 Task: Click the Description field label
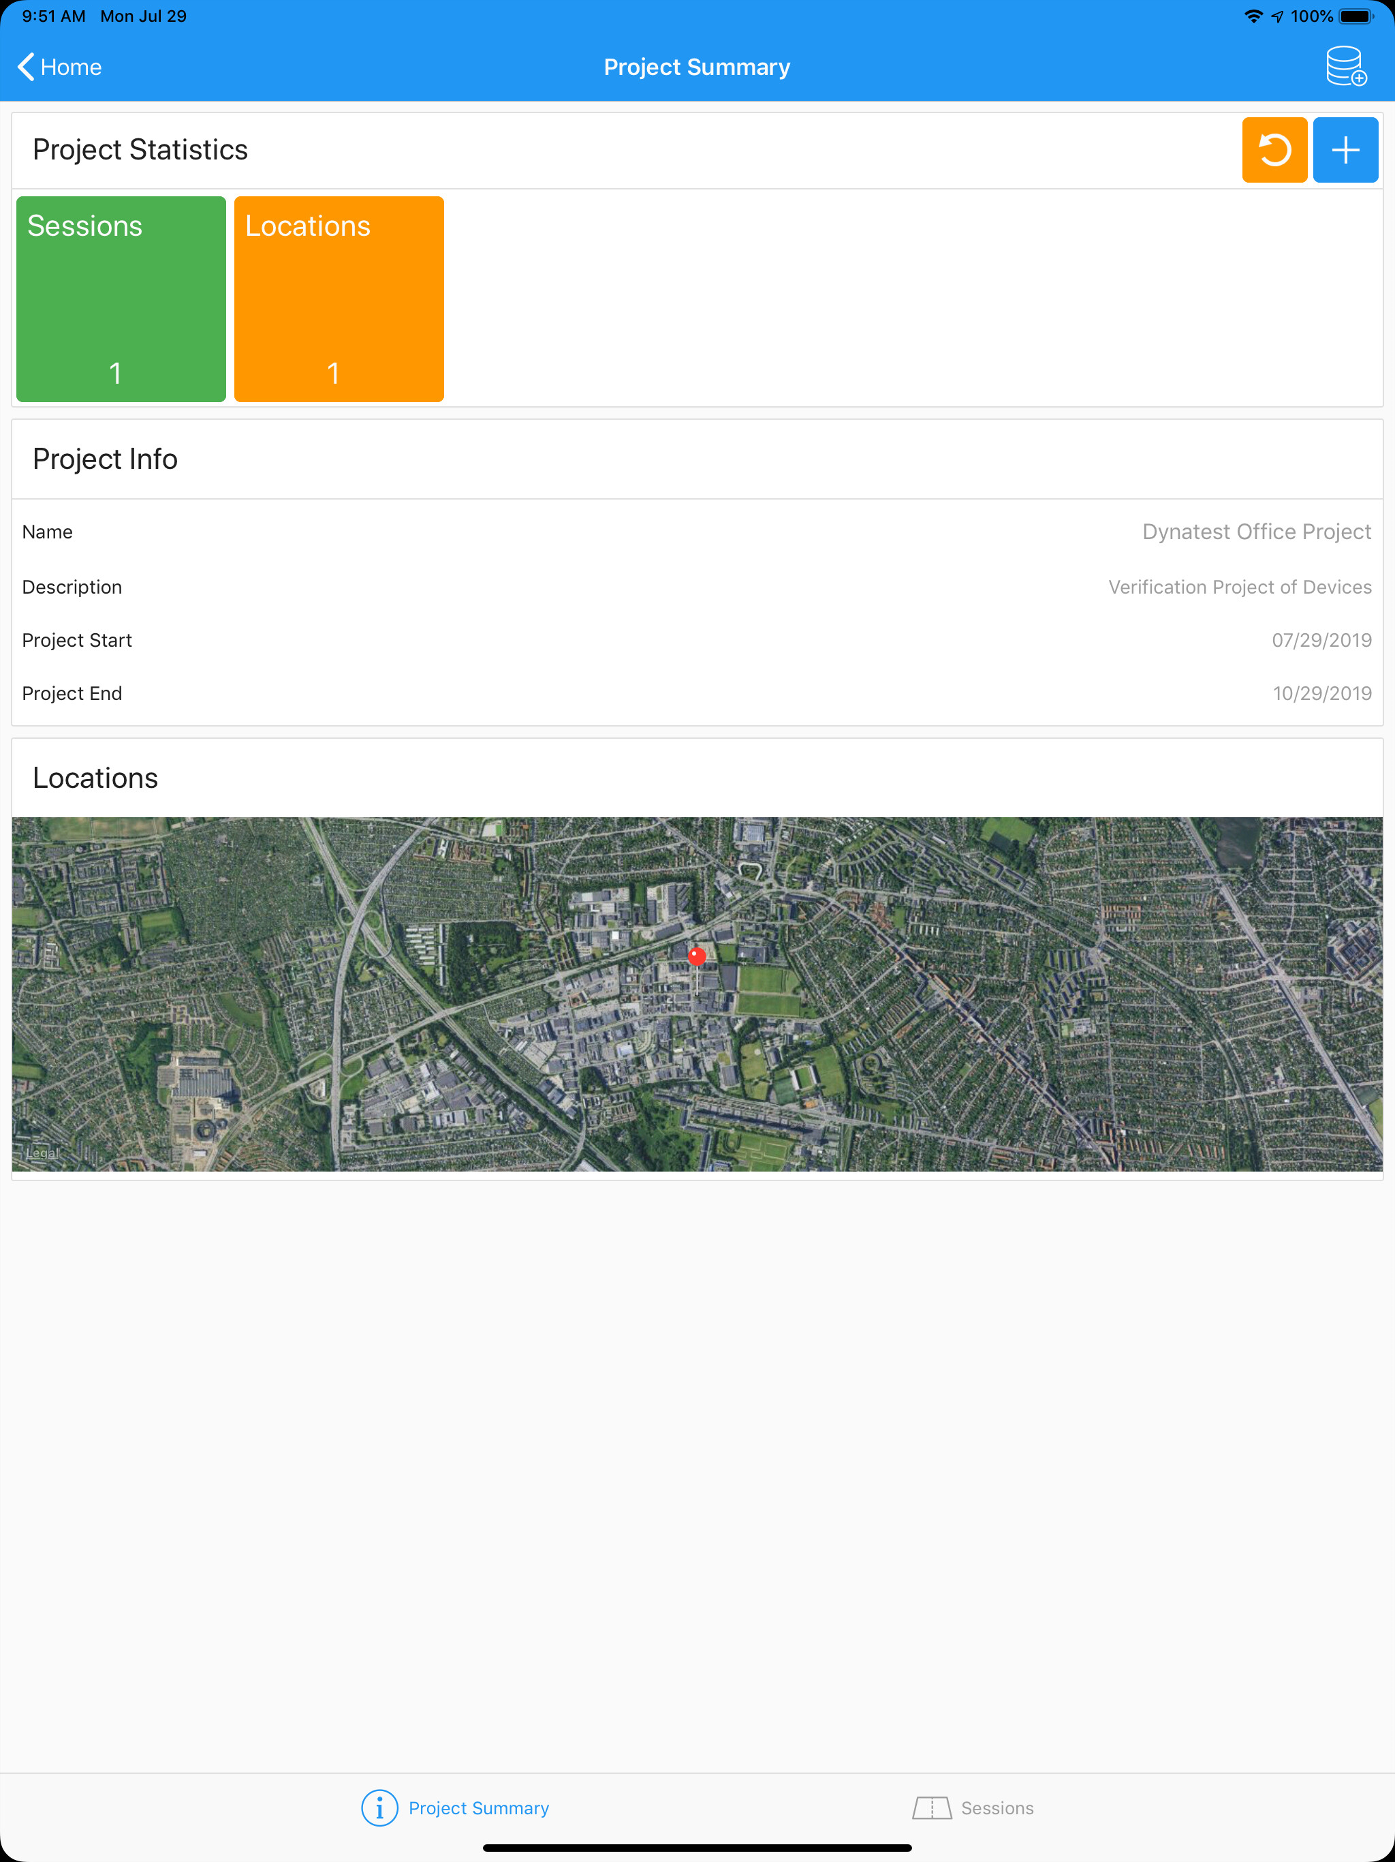tap(72, 587)
